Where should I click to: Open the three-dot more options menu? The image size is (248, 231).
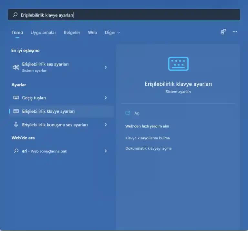[235, 32]
